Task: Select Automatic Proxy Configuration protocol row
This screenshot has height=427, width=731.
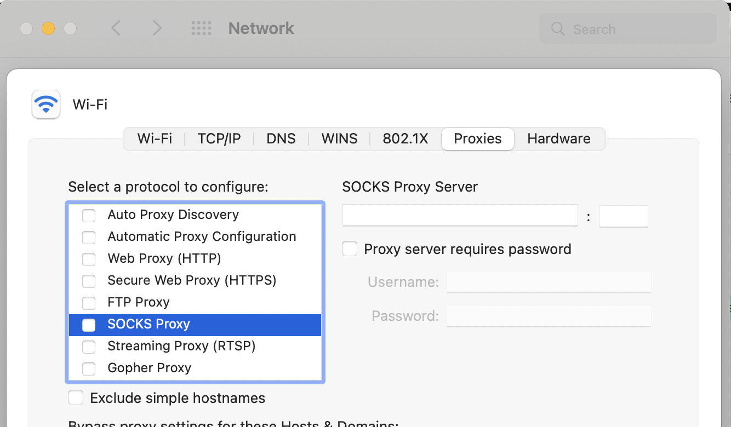Action: point(202,236)
